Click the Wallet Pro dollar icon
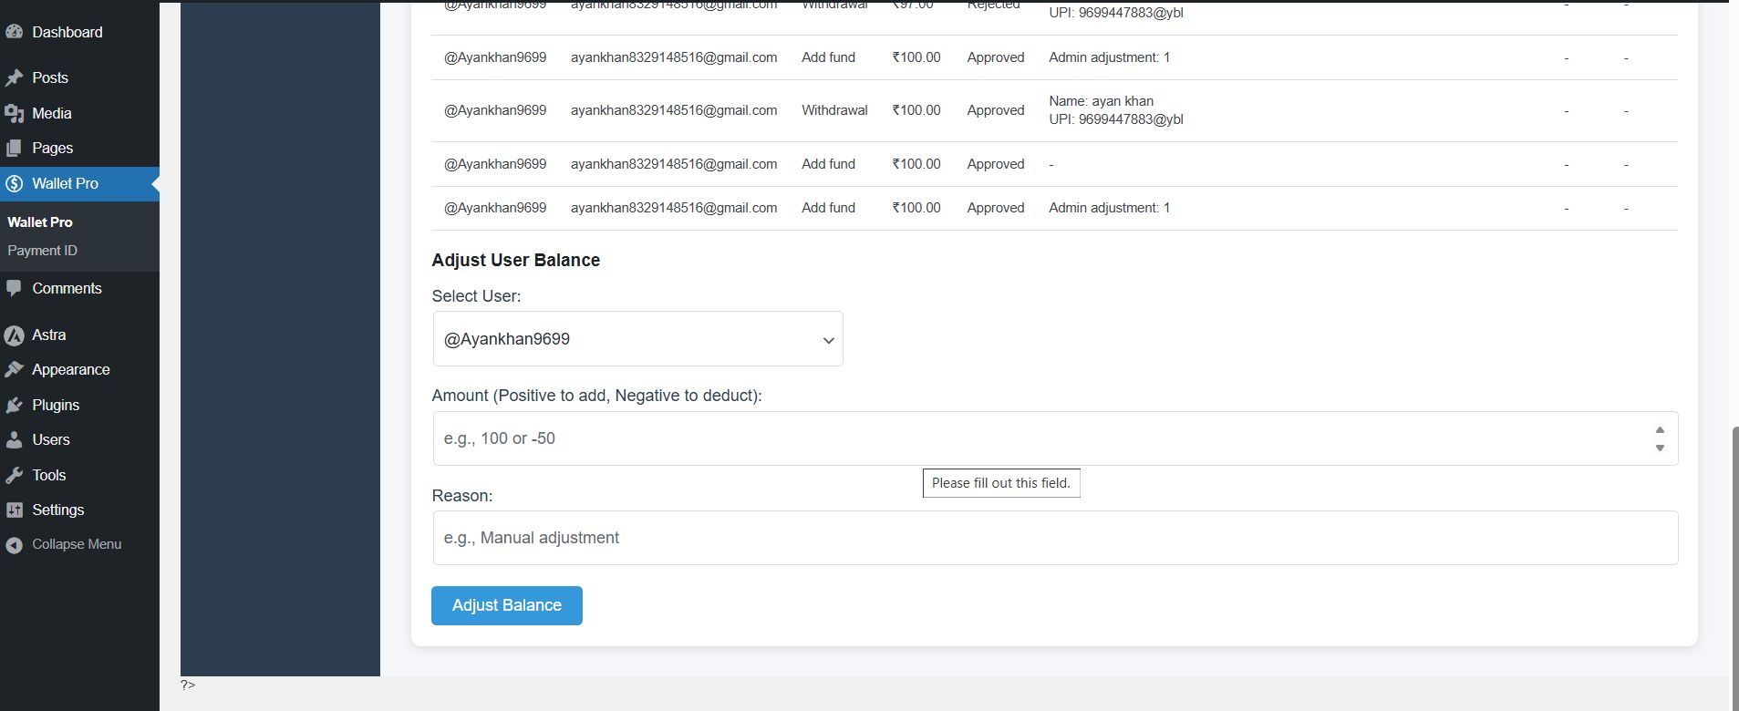The width and height of the screenshot is (1739, 711). pyautogui.click(x=14, y=184)
